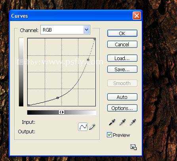Choose the curve point editing tool
The height and width of the screenshot is (161, 177).
click(x=83, y=127)
